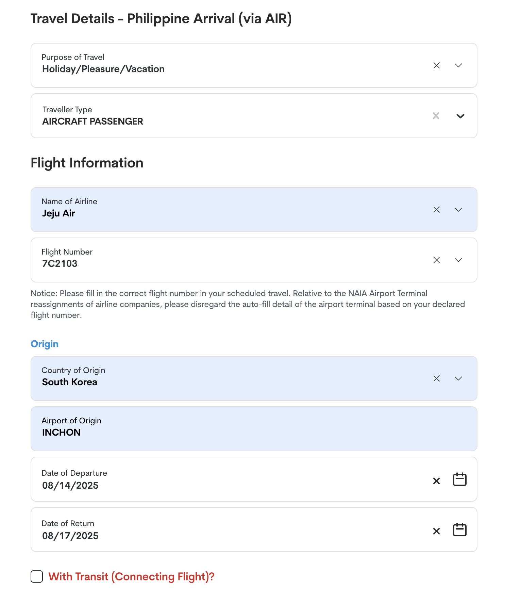Open calendar picker for Date of Departure
Image resolution: width=521 pixels, height=601 pixels.
(x=460, y=480)
